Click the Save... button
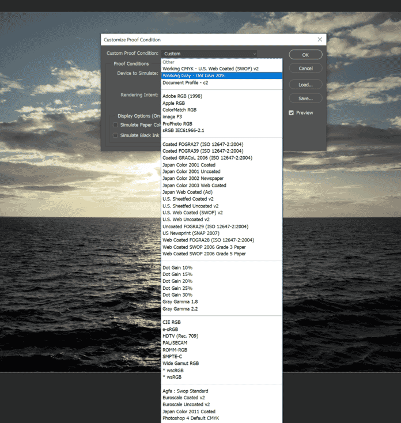Screen dimensions: 401x423 coord(305,99)
